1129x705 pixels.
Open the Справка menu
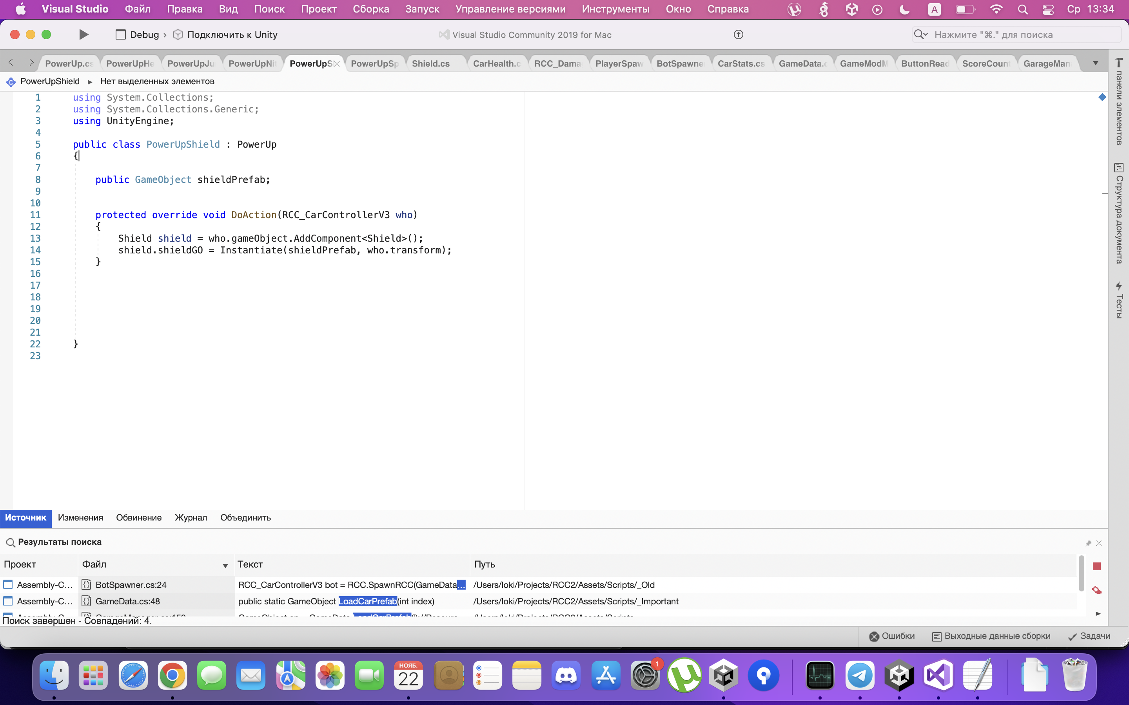click(728, 9)
